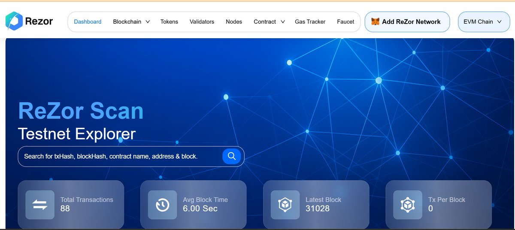Click the ReZor Scan heading
The image size is (515, 230).
click(81, 111)
